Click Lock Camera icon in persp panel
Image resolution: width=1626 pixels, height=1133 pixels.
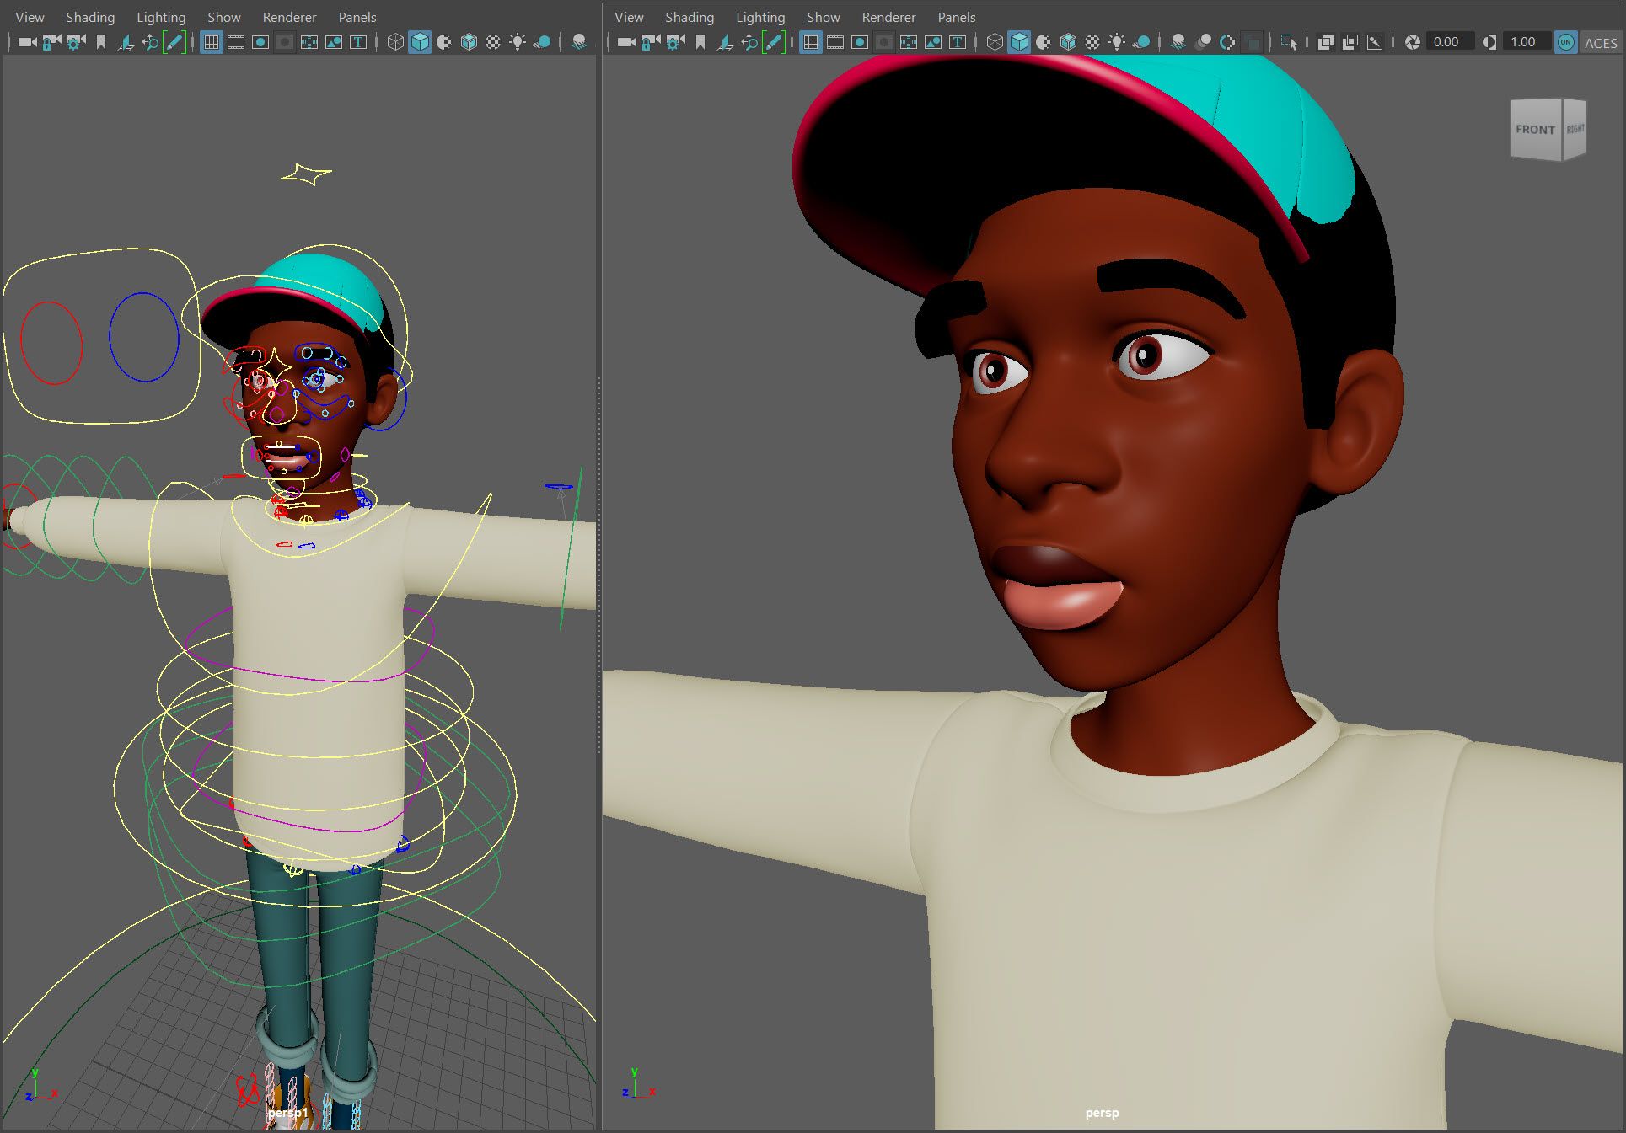point(652,42)
